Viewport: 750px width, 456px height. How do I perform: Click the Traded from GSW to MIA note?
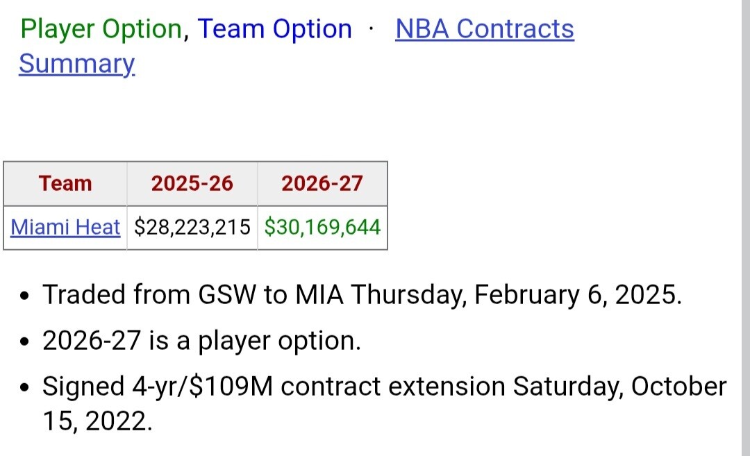(x=362, y=294)
